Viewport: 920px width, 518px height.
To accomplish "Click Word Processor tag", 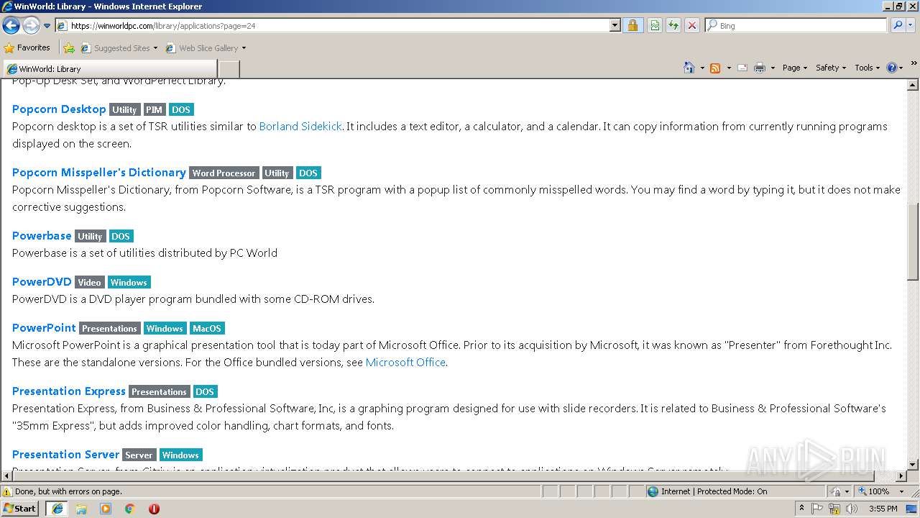I will tap(224, 173).
